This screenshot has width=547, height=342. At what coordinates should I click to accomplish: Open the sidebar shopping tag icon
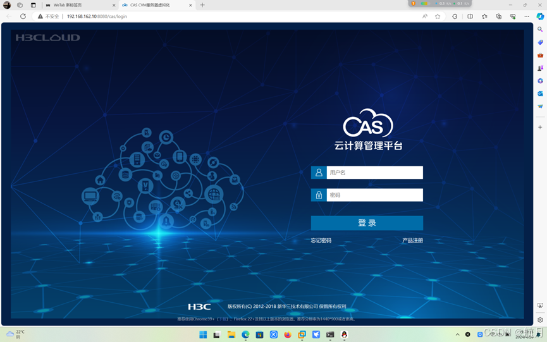pos(540,42)
